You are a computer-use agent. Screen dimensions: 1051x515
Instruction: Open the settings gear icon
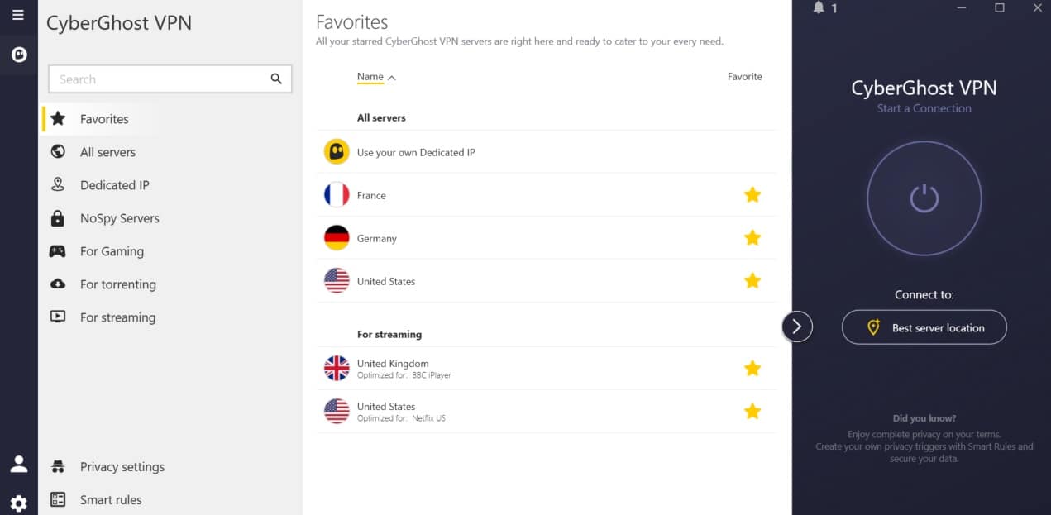(x=18, y=503)
